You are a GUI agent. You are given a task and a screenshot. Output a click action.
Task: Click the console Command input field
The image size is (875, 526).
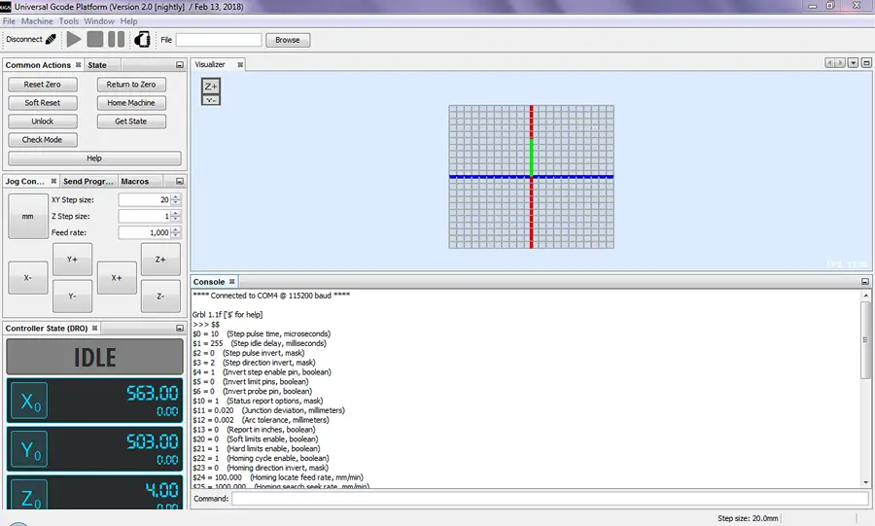pos(550,499)
